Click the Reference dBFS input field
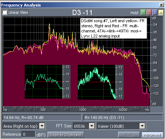Image resolution: width=165 pixels, height=139 pixels. (x=28, y=134)
